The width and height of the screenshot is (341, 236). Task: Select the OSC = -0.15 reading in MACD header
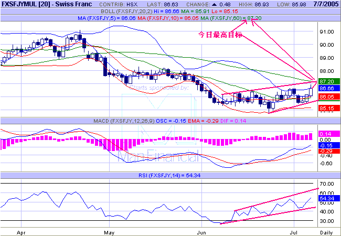[x=171, y=121]
